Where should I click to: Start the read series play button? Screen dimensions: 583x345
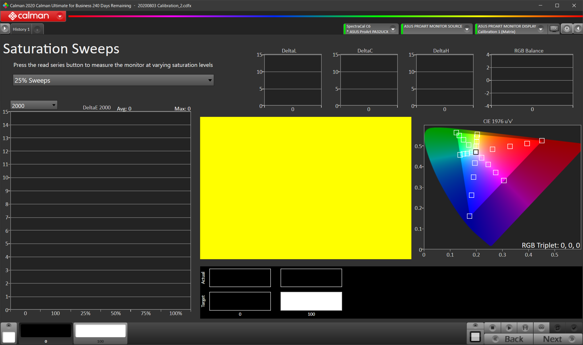click(x=509, y=327)
